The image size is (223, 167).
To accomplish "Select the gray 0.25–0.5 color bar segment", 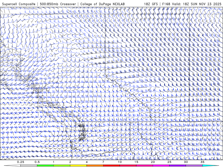I will pos(29,166).
